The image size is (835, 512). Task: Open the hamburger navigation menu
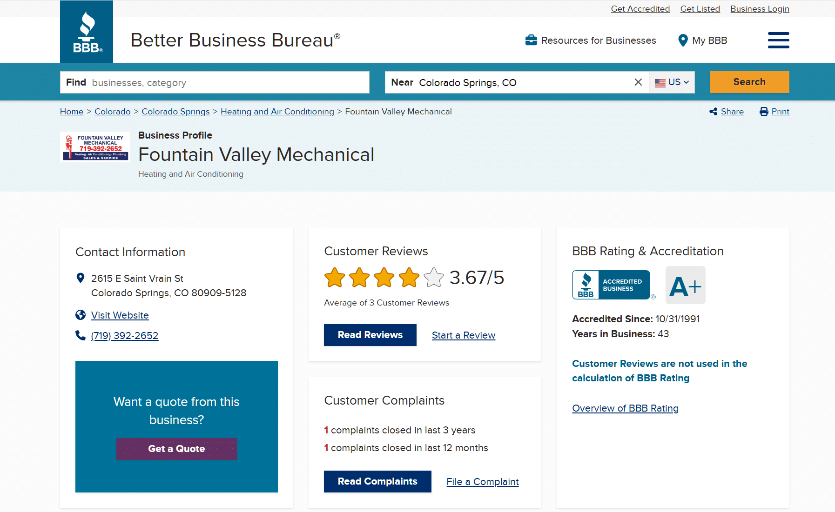[778, 40]
